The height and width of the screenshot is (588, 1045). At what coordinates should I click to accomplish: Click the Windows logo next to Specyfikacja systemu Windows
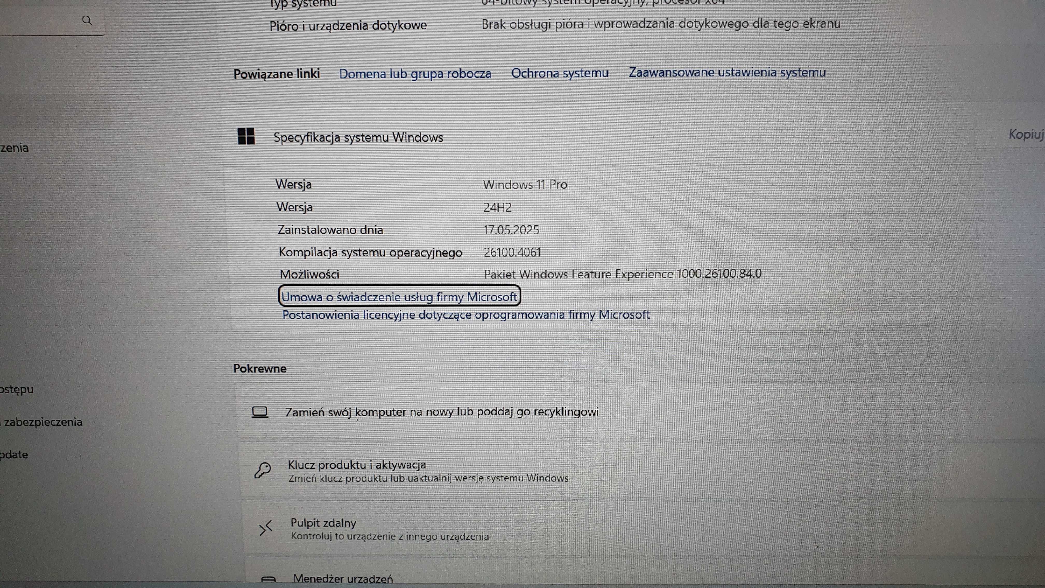pos(246,136)
